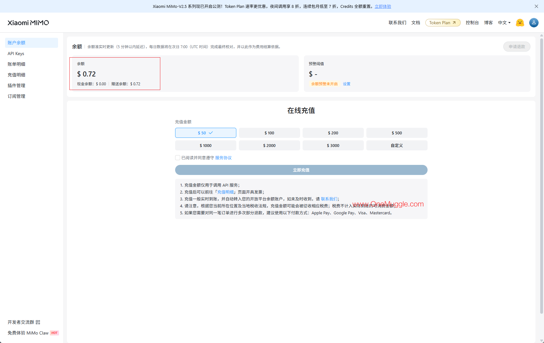
Task: Click the 在线充值 heading
Action: coord(301,110)
